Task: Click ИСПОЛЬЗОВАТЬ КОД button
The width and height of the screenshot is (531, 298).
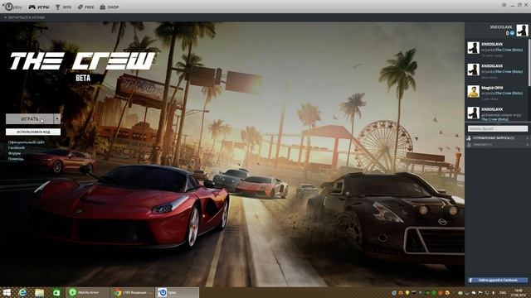Action: coord(33,132)
